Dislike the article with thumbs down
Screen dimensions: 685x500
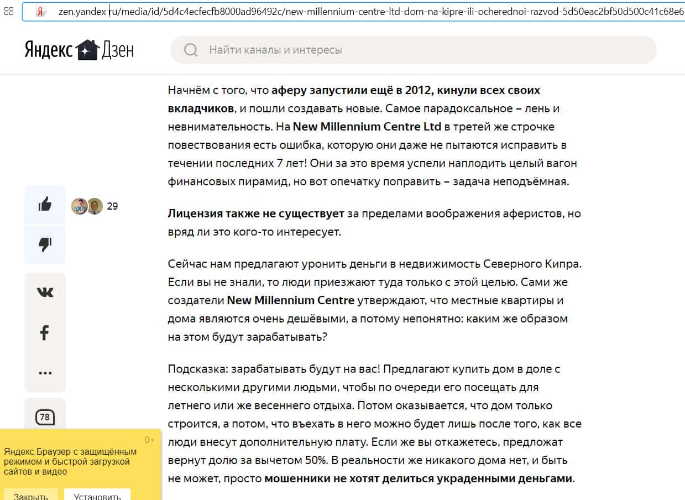pyautogui.click(x=45, y=244)
